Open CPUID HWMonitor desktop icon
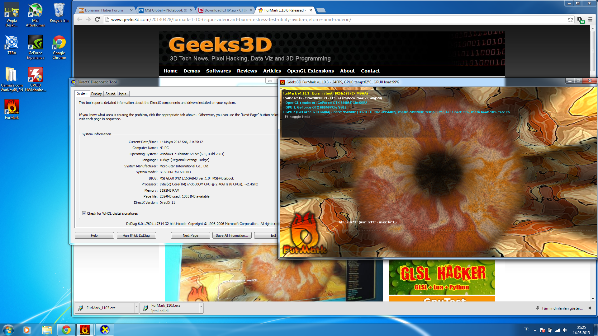This screenshot has width=598, height=336. pyautogui.click(x=35, y=79)
